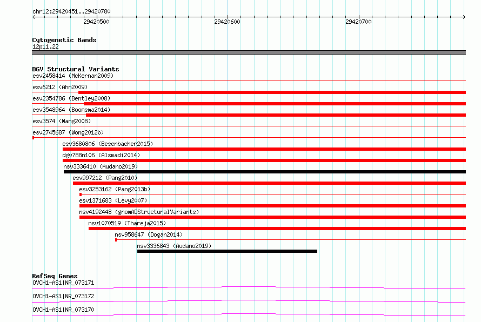Click the red esv3680806 variant bar
The image size is (481, 322).
(x=264, y=149)
